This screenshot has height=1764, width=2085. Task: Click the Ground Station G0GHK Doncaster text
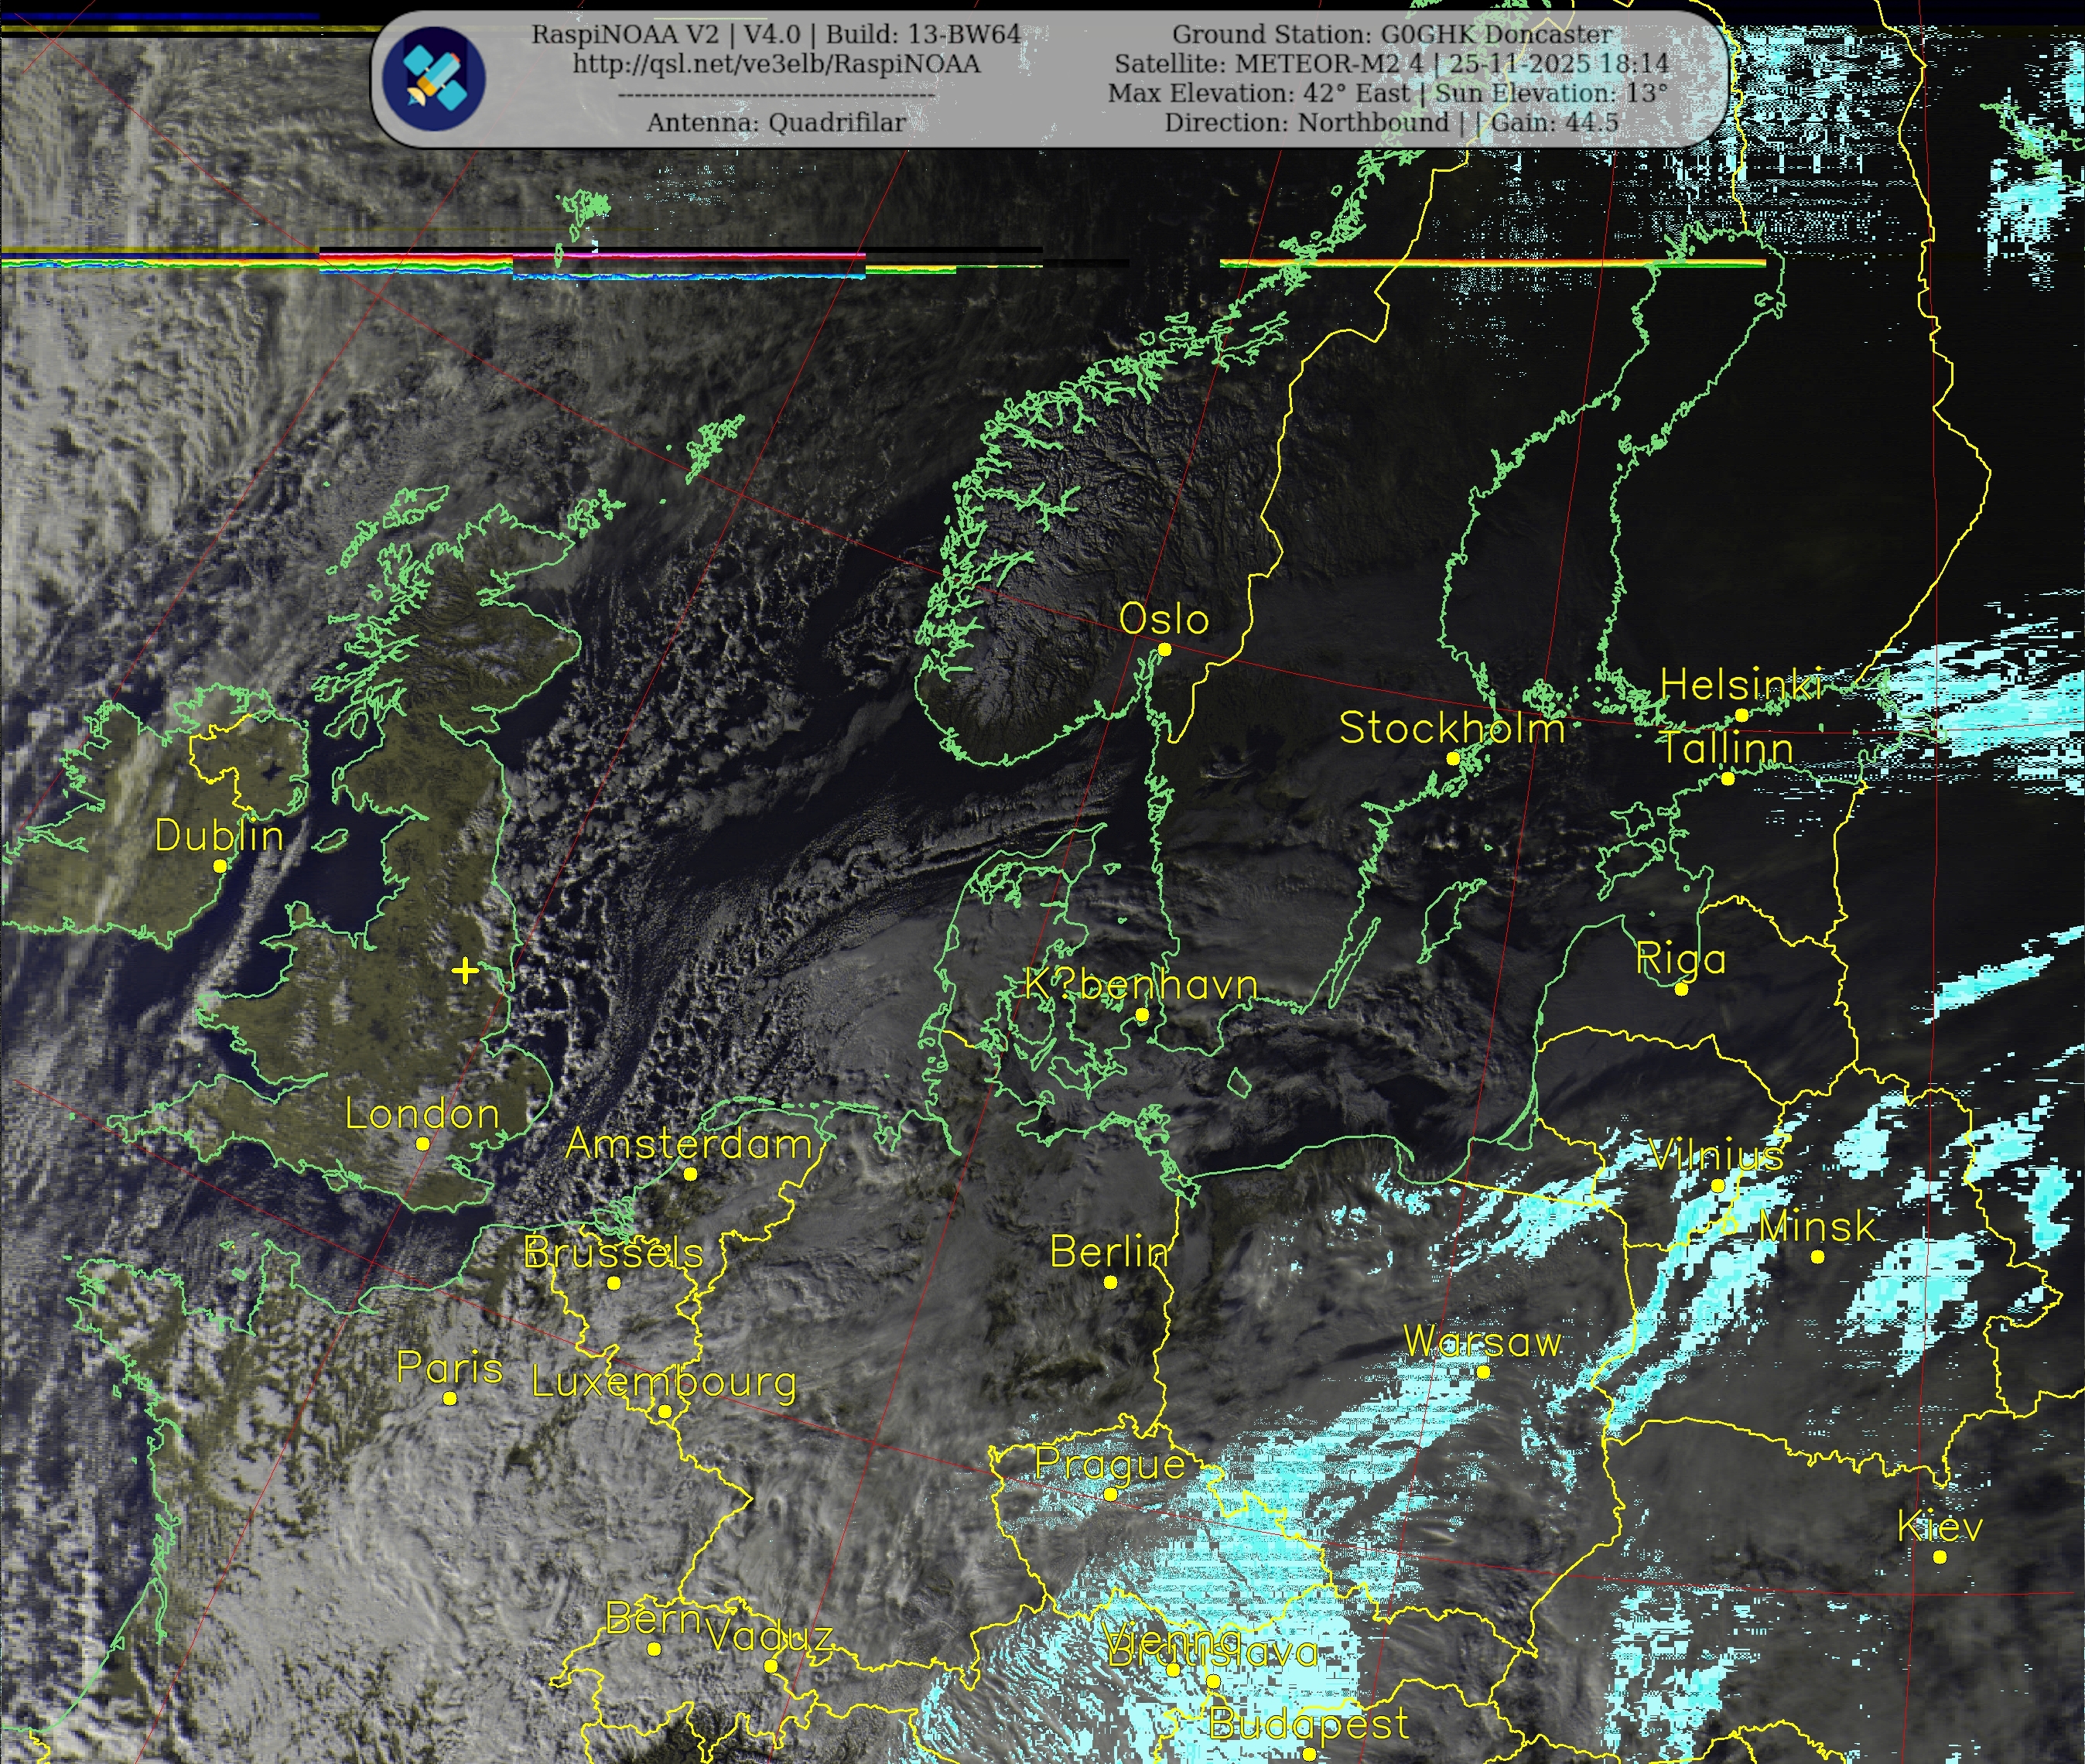point(1392,34)
